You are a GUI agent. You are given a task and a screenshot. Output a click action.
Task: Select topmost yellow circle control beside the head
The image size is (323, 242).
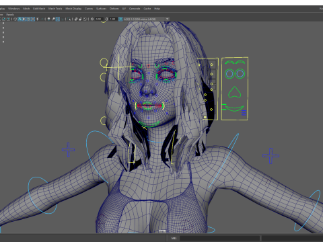coord(104,63)
